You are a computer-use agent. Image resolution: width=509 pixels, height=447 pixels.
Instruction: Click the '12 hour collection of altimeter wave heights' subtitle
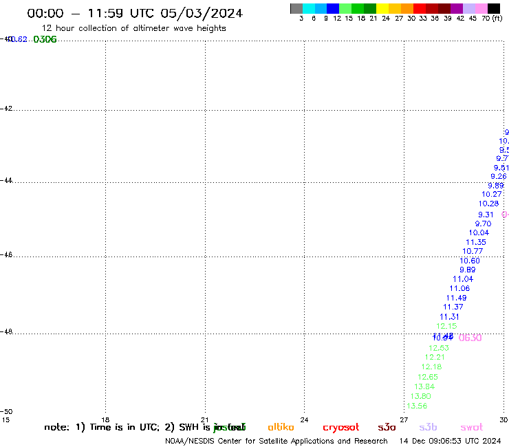click(133, 29)
